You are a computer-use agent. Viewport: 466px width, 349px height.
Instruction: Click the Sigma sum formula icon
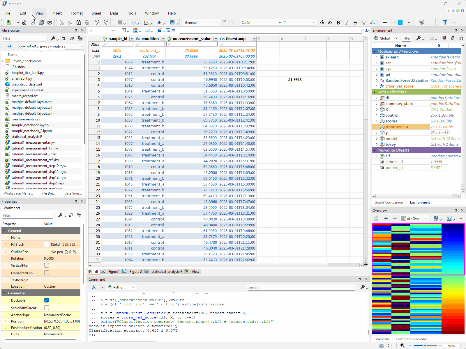coord(168,30)
